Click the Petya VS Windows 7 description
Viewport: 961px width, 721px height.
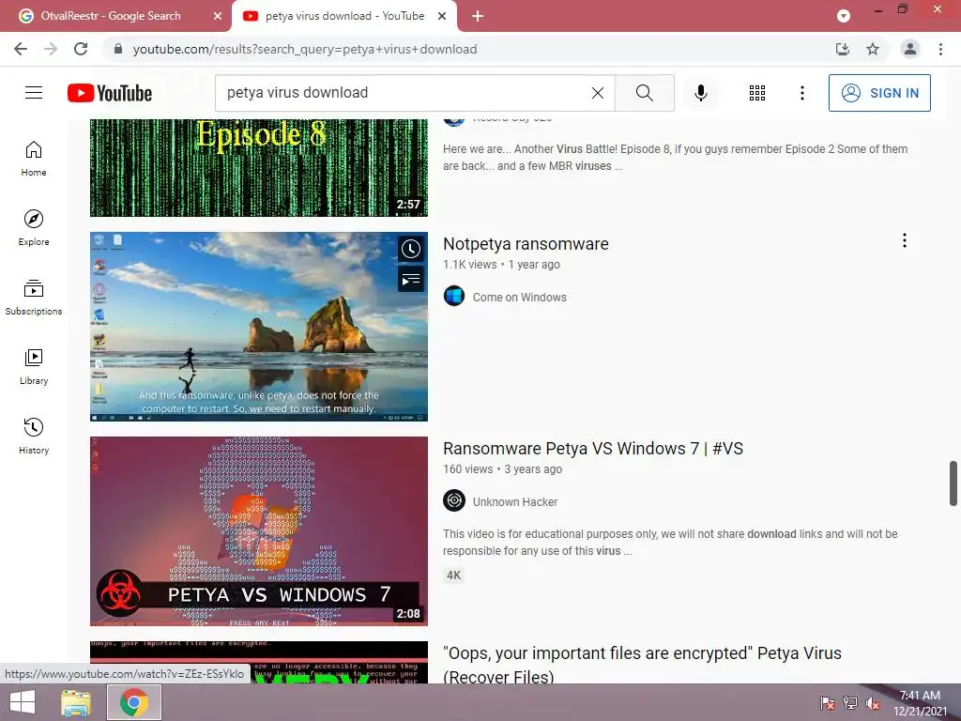tap(670, 542)
